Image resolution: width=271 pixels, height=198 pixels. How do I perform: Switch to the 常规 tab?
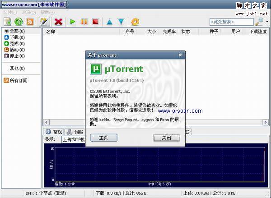coord(54,132)
